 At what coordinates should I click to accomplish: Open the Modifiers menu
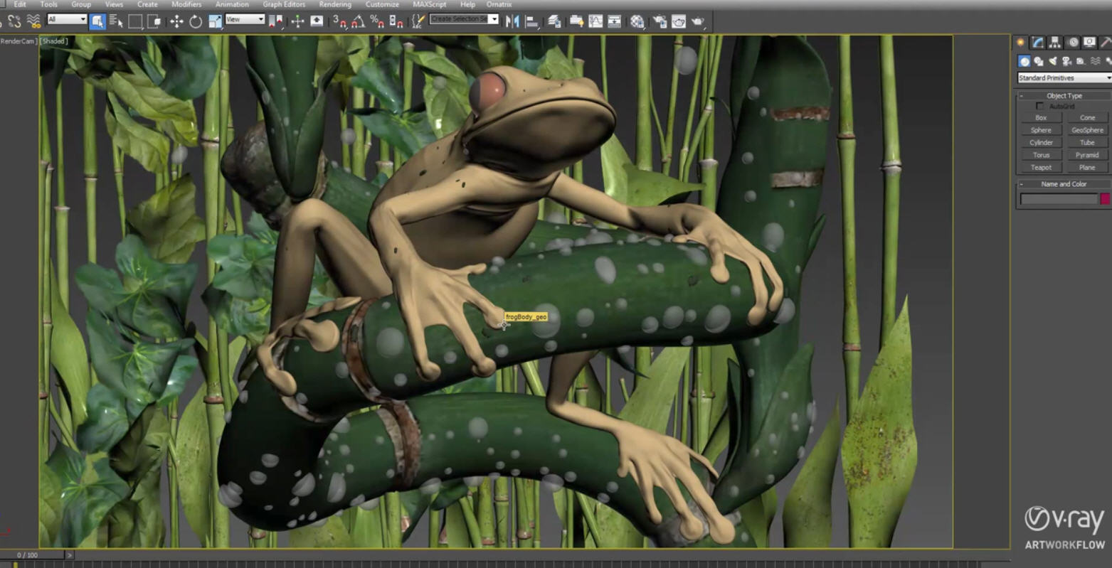click(186, 4)
